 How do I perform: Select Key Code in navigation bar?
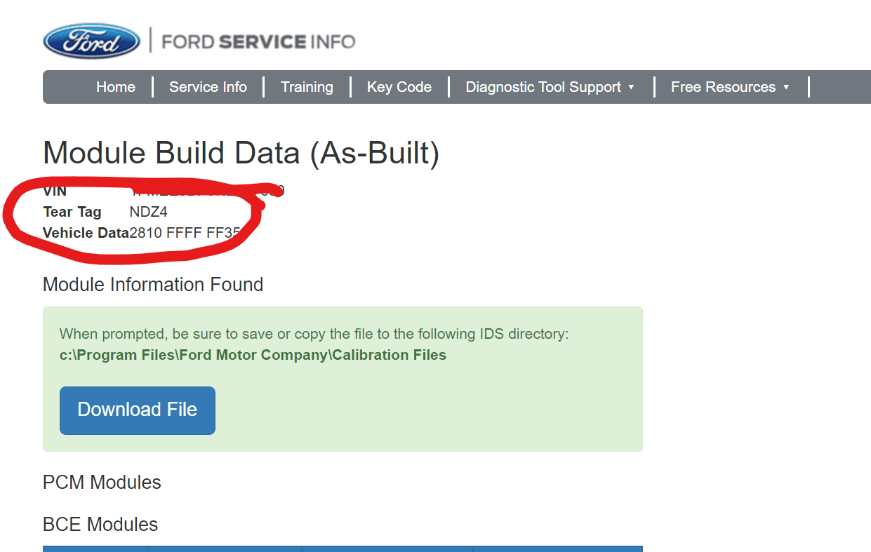(x=399, y=87)
